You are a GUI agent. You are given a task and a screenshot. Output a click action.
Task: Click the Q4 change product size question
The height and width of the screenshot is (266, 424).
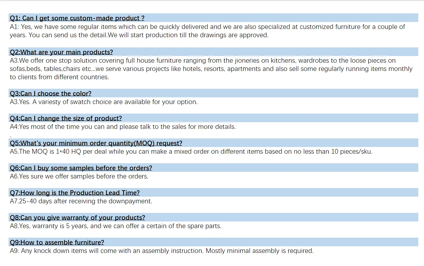point(66,118)
